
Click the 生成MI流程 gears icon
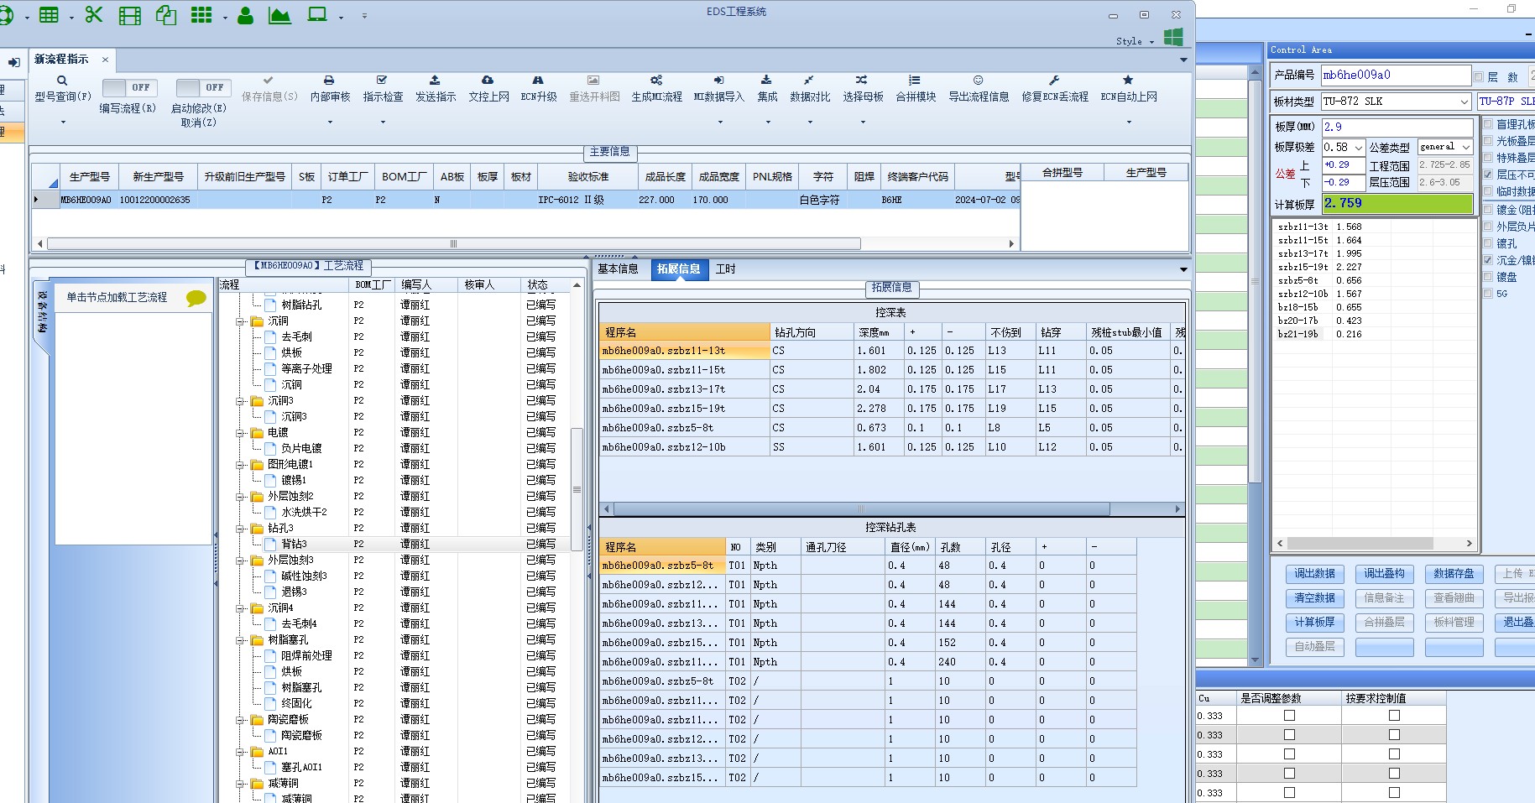(656, 81)
